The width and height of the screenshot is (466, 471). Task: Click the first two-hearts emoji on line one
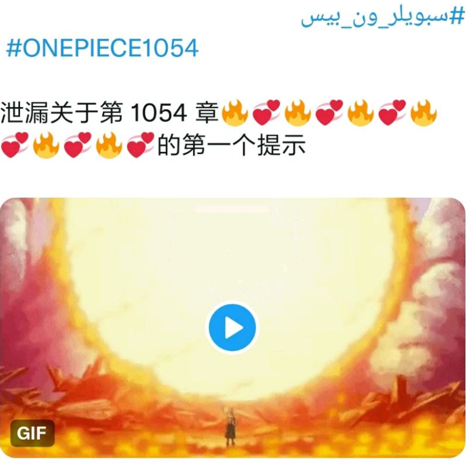(266, 112)
